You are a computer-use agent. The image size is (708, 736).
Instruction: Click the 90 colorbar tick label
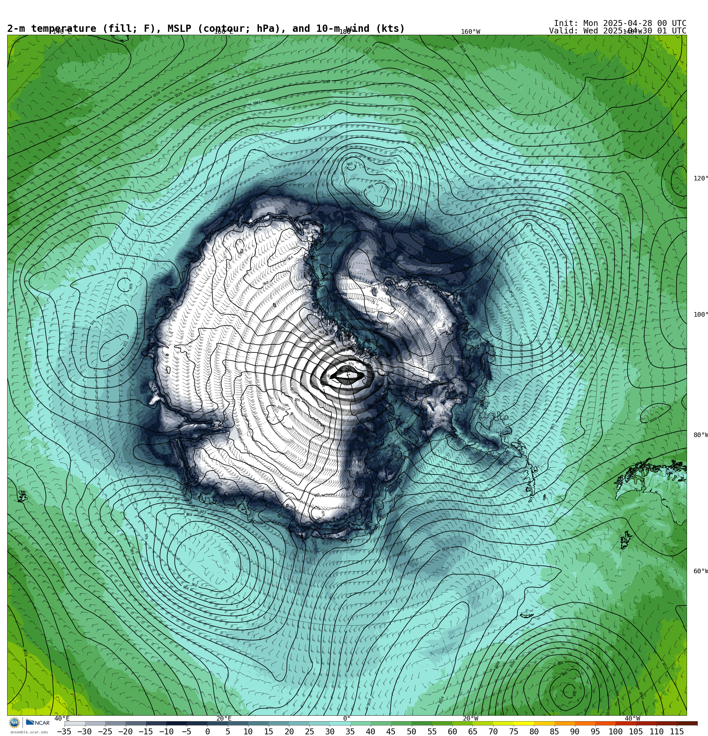coord(575,731)
